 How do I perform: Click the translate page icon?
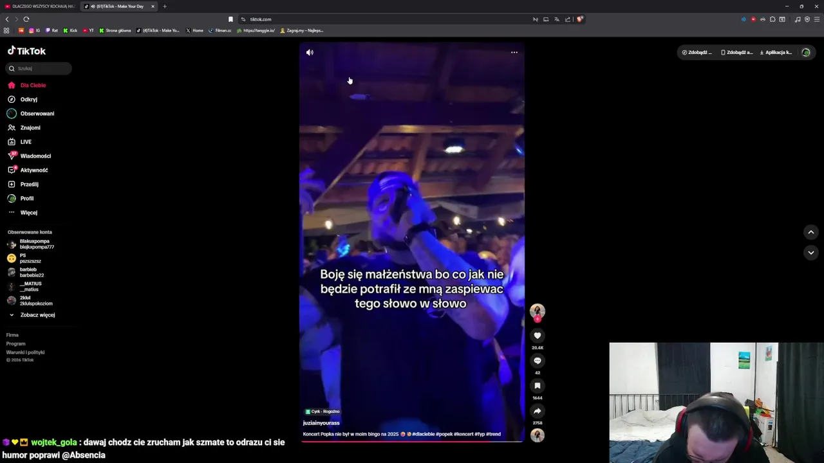557,19
